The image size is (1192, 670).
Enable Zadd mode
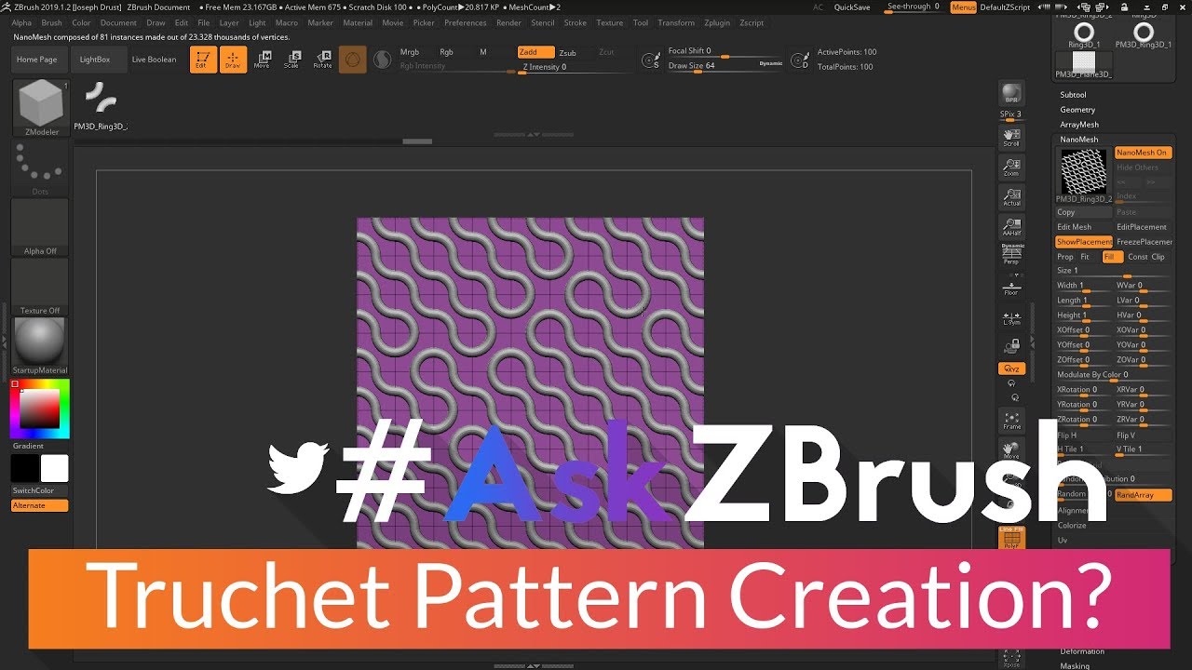click(x=535, y=52)
